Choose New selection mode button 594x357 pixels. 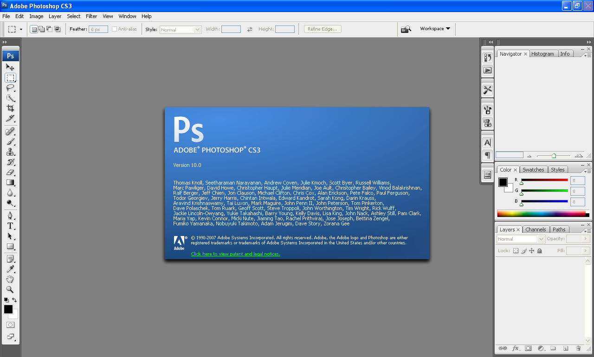[x=34, y=29]
